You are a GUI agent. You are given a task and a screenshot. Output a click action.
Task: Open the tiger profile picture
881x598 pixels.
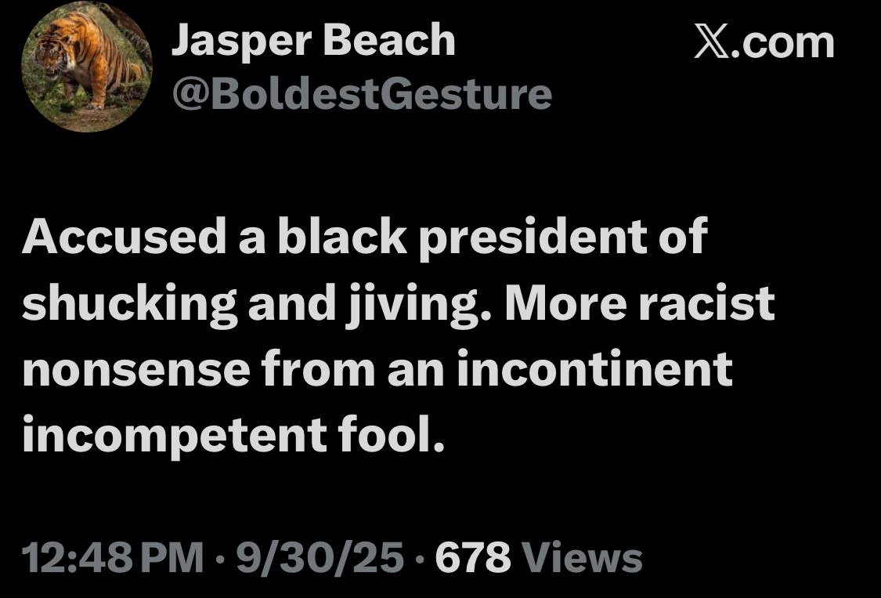tap(87, 67)
